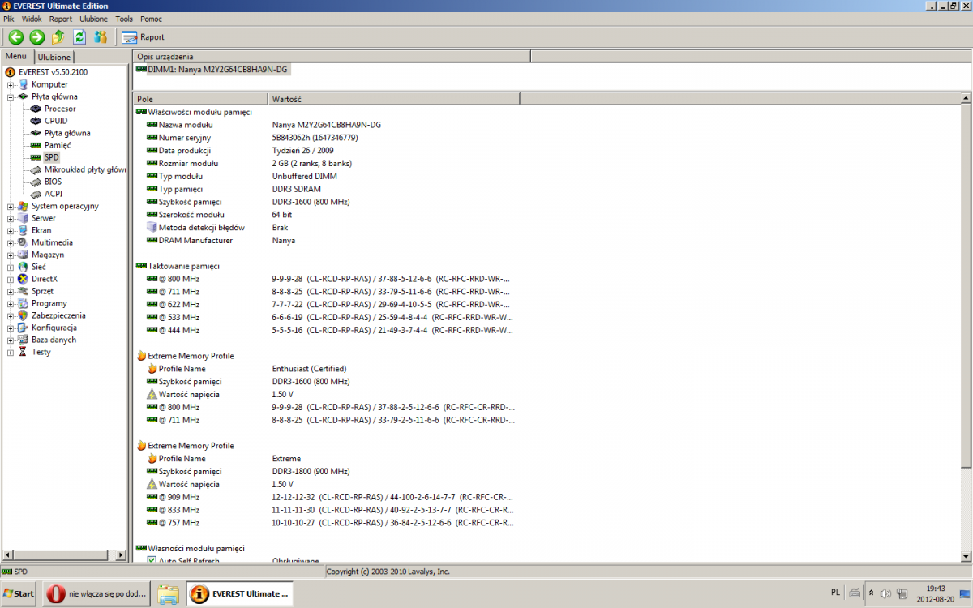Open Baza danych in the tree
This screenshot has height=608, width=973.
[x=54, y=340]
